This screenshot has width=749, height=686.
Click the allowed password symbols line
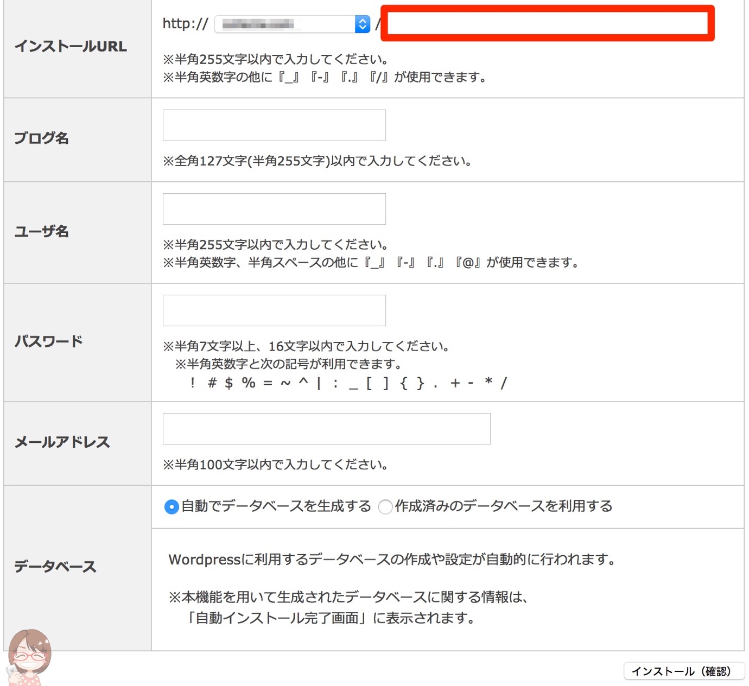pyautogui.click(x=348, y=383)
